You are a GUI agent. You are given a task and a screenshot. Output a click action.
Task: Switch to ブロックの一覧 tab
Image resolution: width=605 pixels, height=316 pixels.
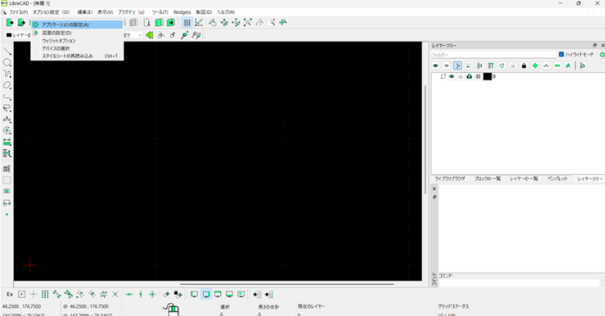point(487,179)
